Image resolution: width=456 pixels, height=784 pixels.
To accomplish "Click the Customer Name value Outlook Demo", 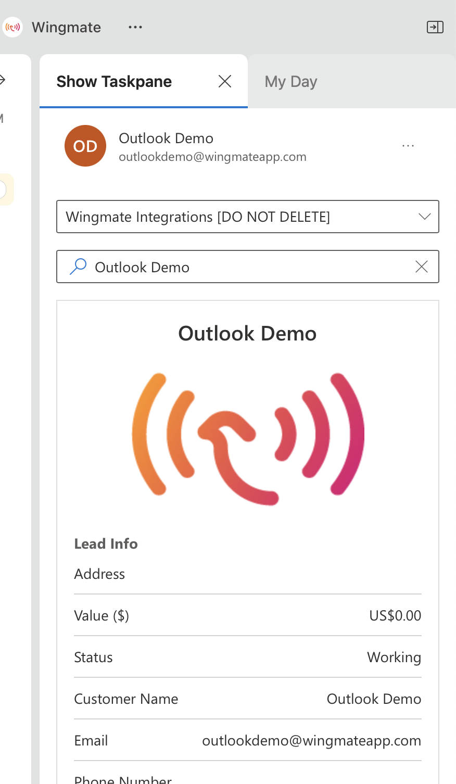I will pos(374,699).
